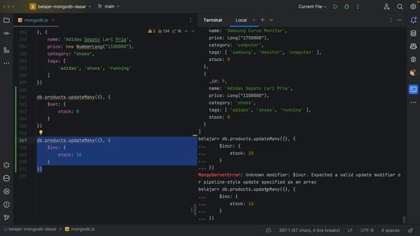This screenshot has width=420, height=236.
Task: Open the belajar-mongodb-dasar project dropdown
Action: pyautogui.click(x=60, y=7)
